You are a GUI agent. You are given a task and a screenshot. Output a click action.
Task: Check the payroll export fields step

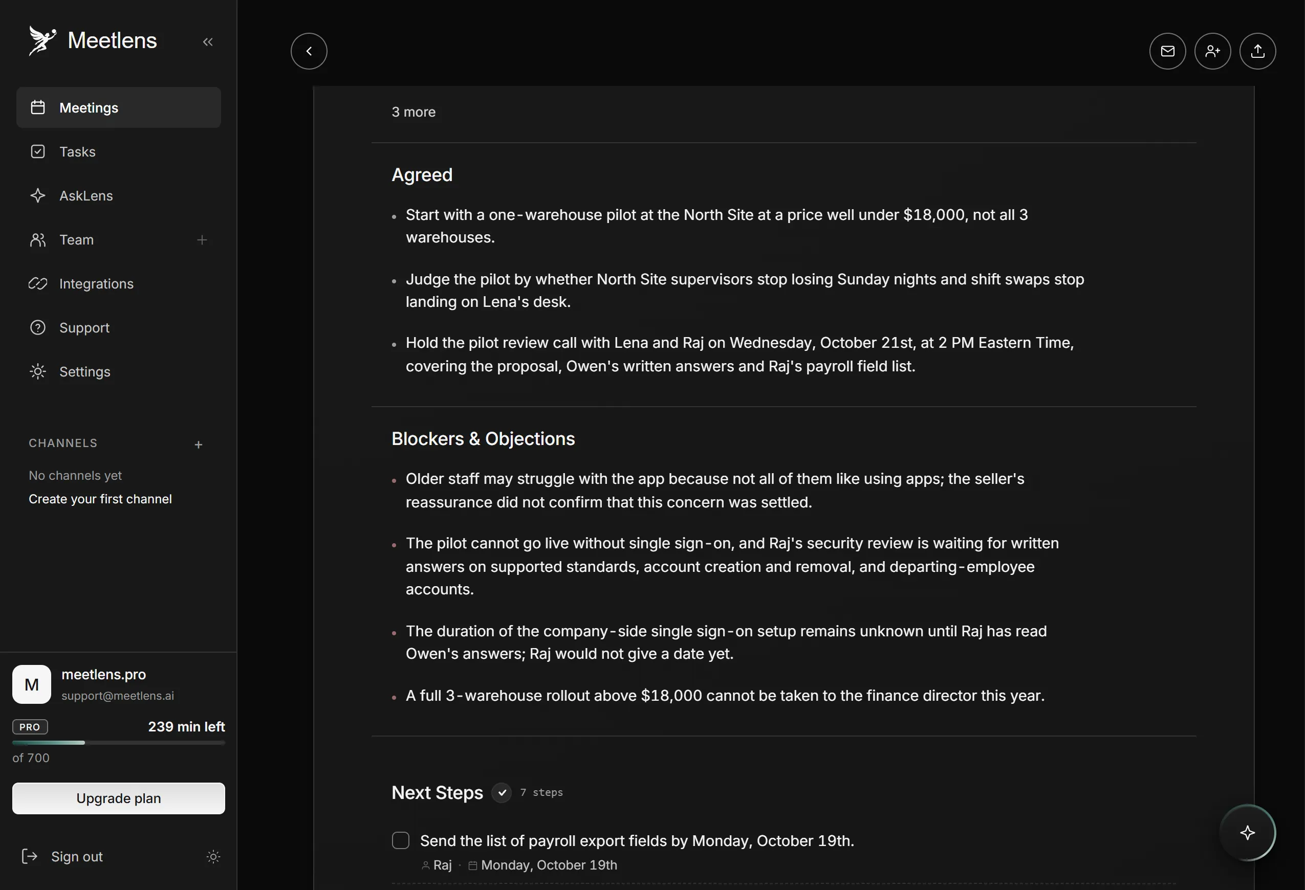click(x=400, y=840)
